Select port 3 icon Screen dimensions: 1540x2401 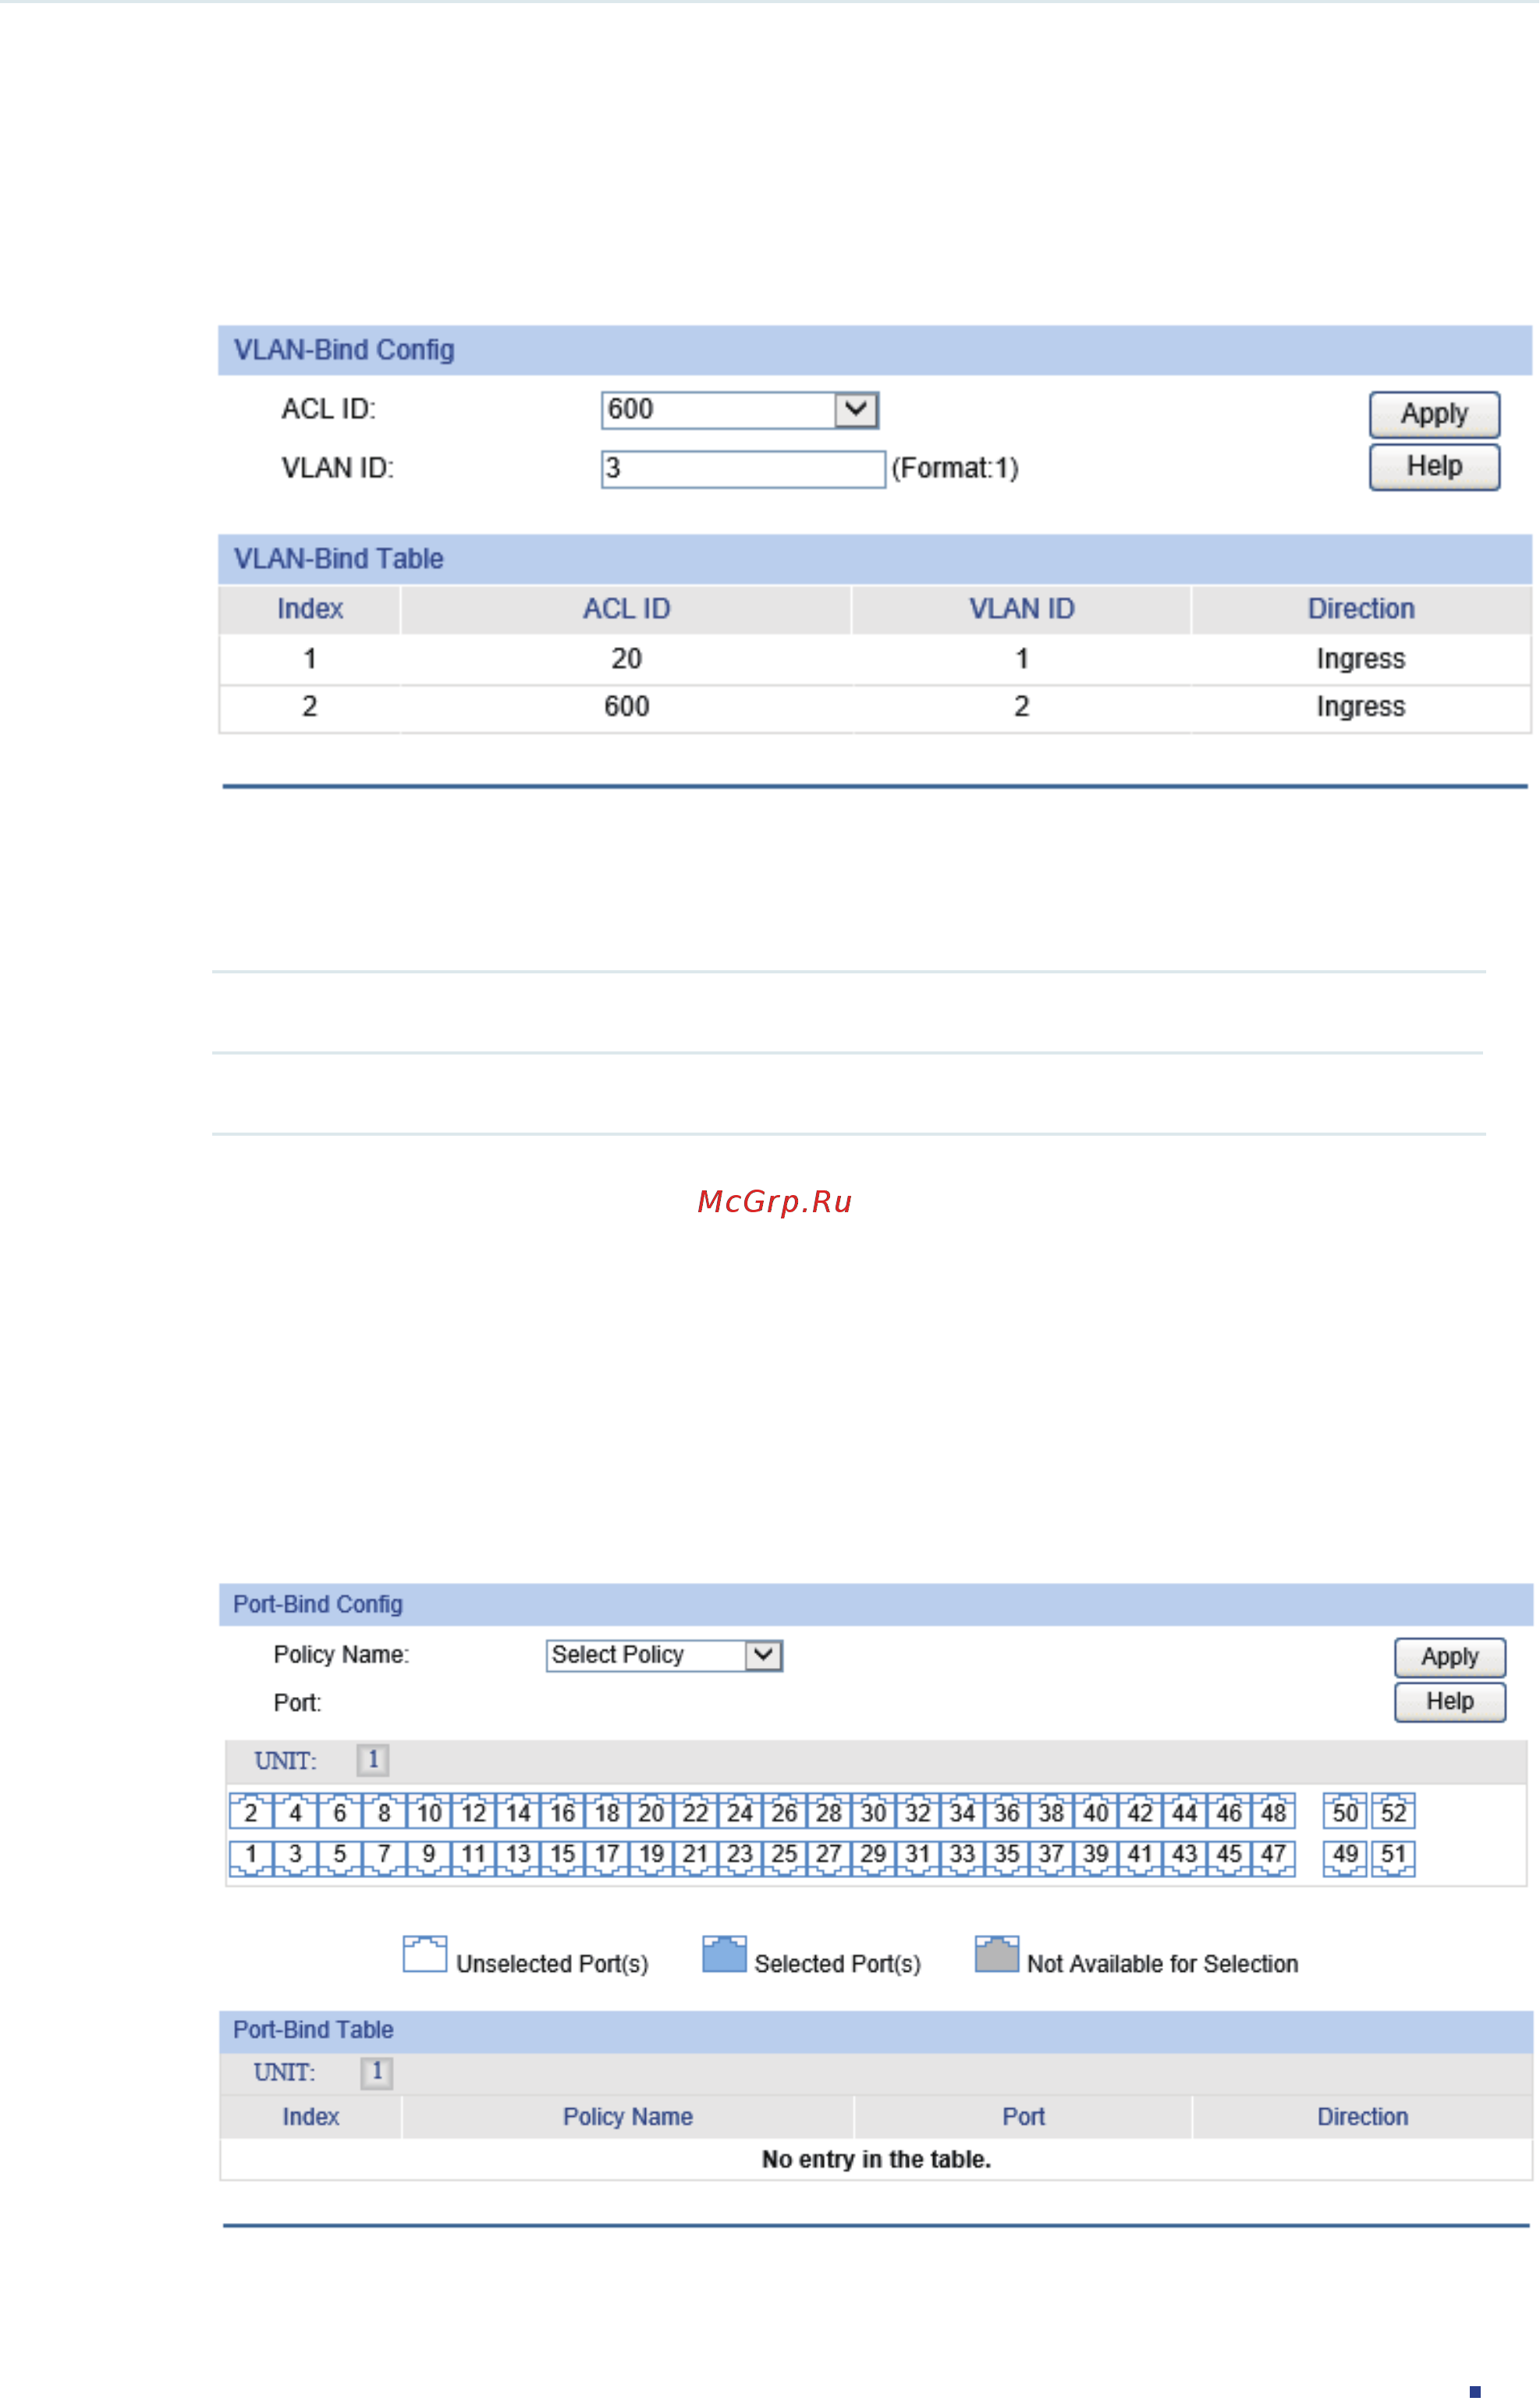coord(295,1857)
